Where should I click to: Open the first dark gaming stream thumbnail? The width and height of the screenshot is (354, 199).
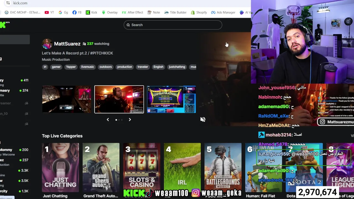coord(66,99)
